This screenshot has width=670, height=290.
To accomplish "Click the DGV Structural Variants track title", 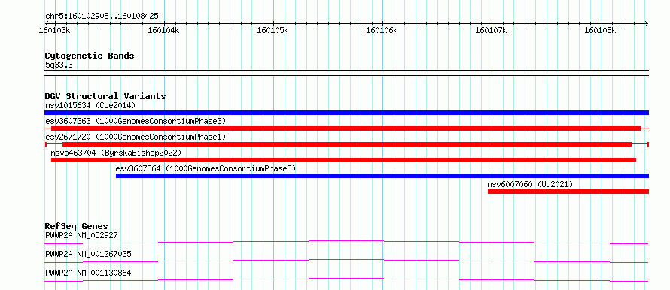I will coord(105,96).
